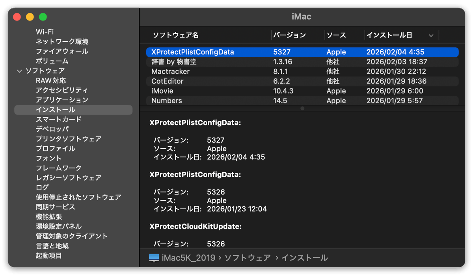
Task: Select インストール in the sidebar
Action: click(x=73, y=110)
